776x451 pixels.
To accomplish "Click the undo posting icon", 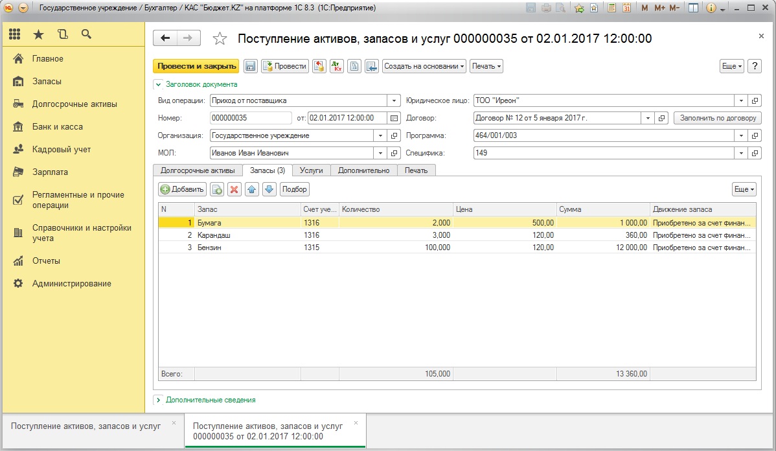I will [x=319, y=66].
